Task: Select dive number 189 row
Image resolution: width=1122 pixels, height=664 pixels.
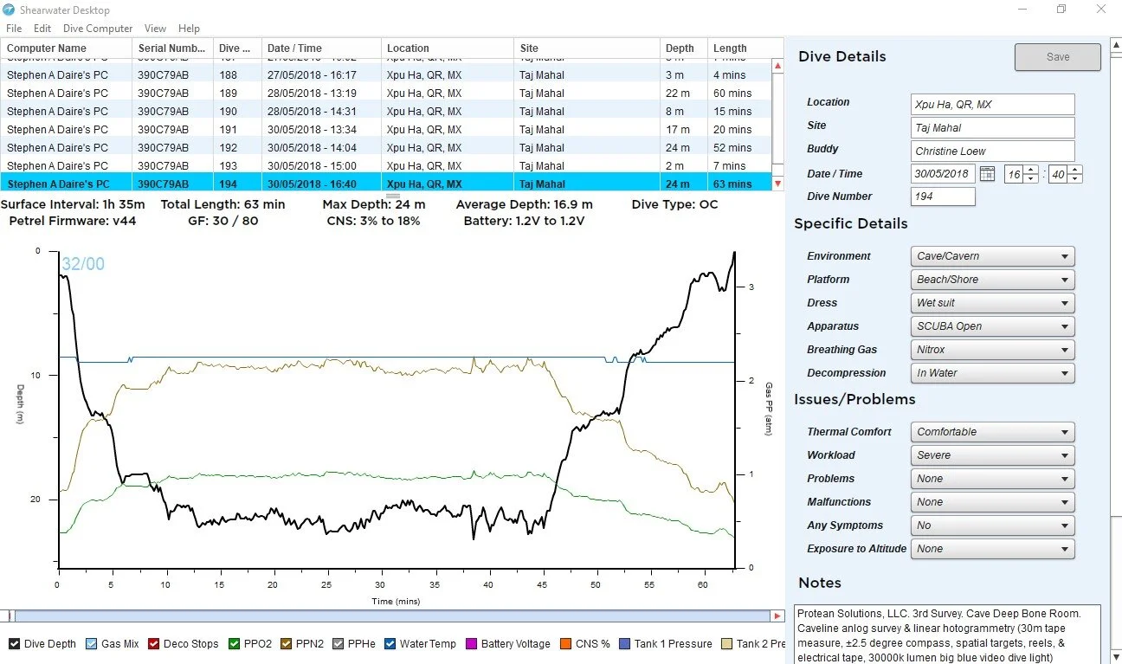Action: [x=386, y=93]
